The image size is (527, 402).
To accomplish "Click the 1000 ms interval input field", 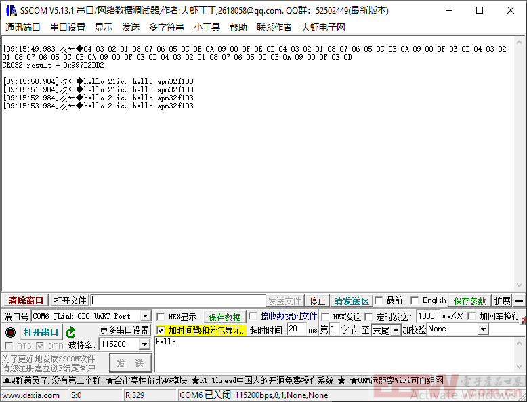I will coord(428,316).
